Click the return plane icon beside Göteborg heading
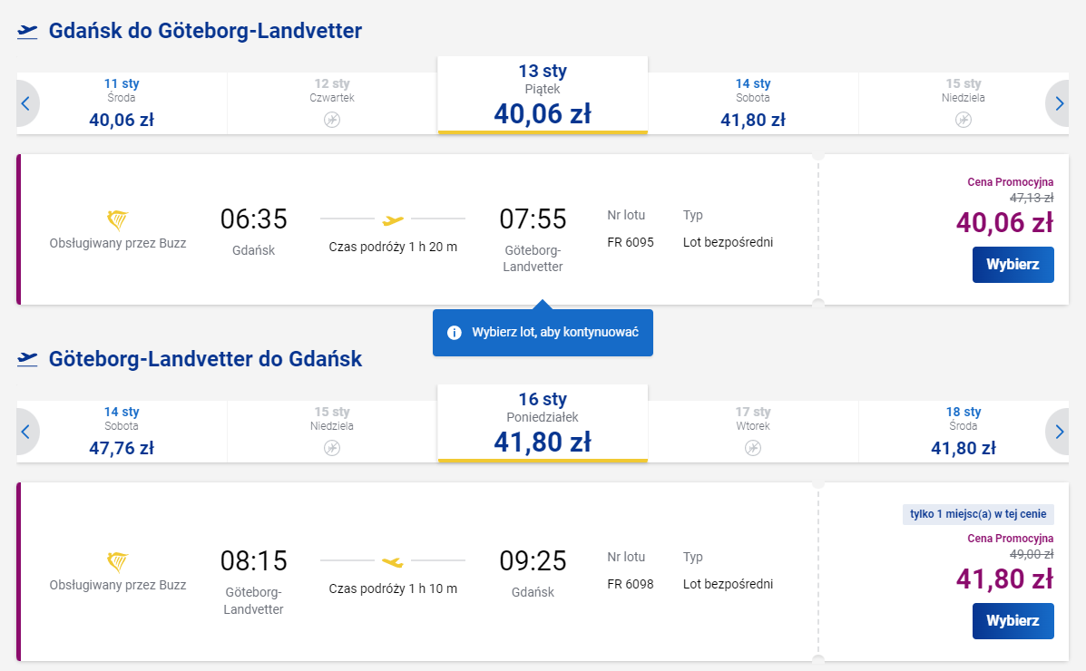 (x=28, y=359)
